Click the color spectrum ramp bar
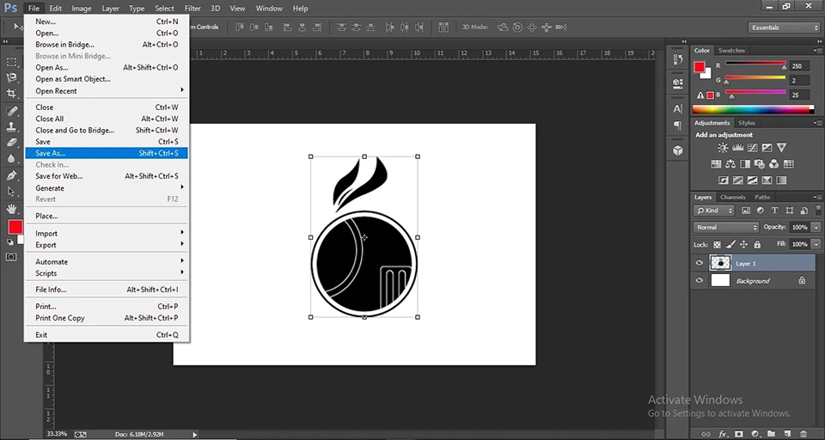The height and width of the screenshot is (440, 825). click(753, 109)
